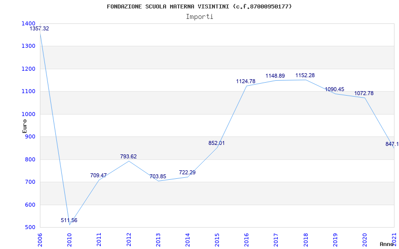Click the 2013 year tick label
The image size is (399, 249).
[x=158, y=240]
